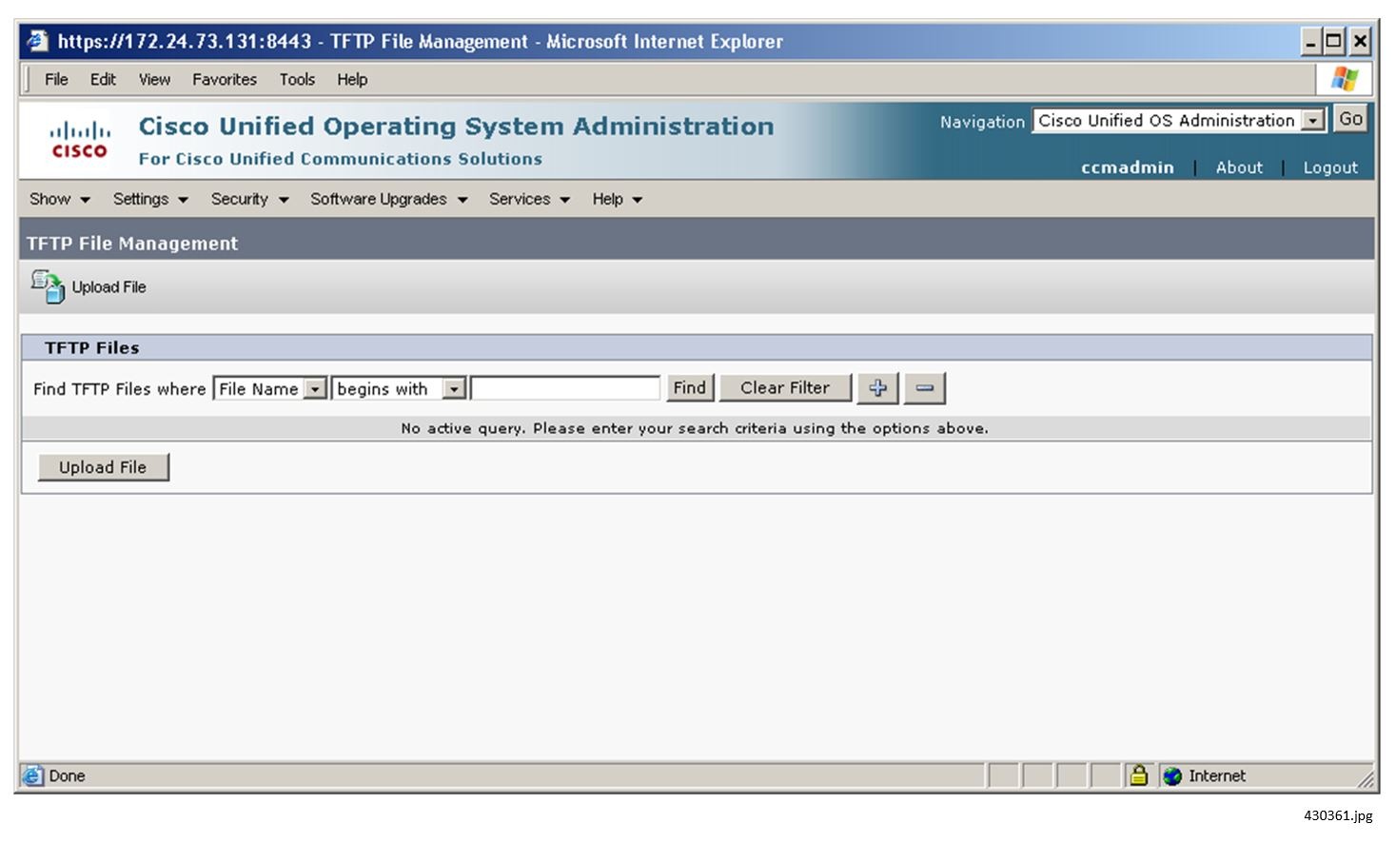
Task: Click the Upload File button below search
Action: tap(103, 467)
